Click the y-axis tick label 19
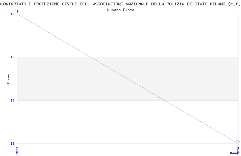 (12, 14)
